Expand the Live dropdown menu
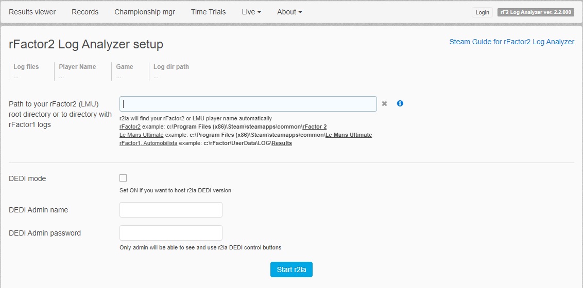The image size is (583, 288). pos(251,12)
